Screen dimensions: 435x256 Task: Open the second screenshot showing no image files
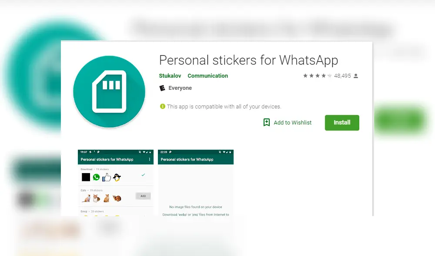[x=196, y=183]
